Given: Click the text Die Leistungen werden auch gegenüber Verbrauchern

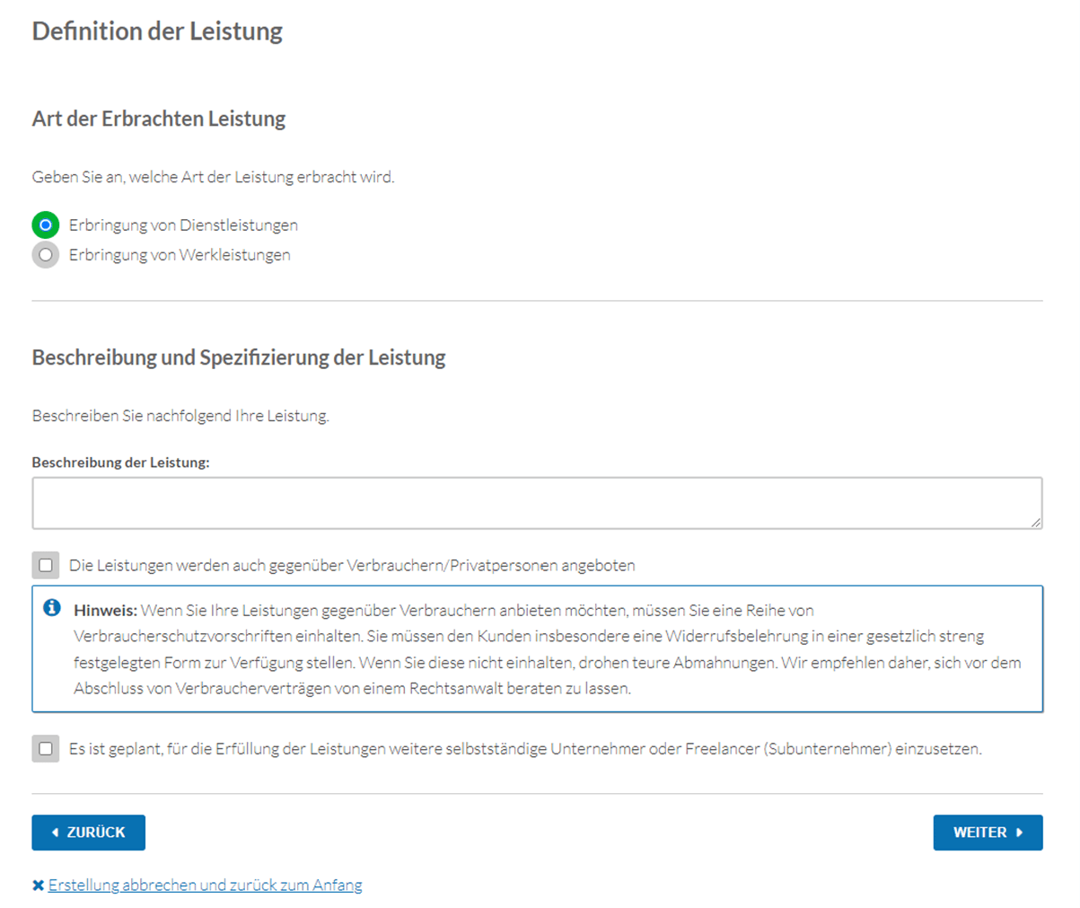Looking at the screenshot, I should click(x=352, y=566).
